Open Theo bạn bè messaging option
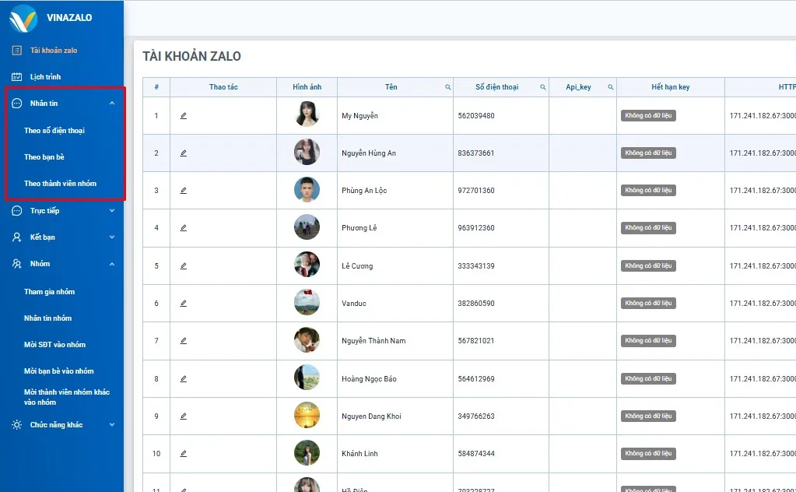796x492 pixels. (44, 157)
